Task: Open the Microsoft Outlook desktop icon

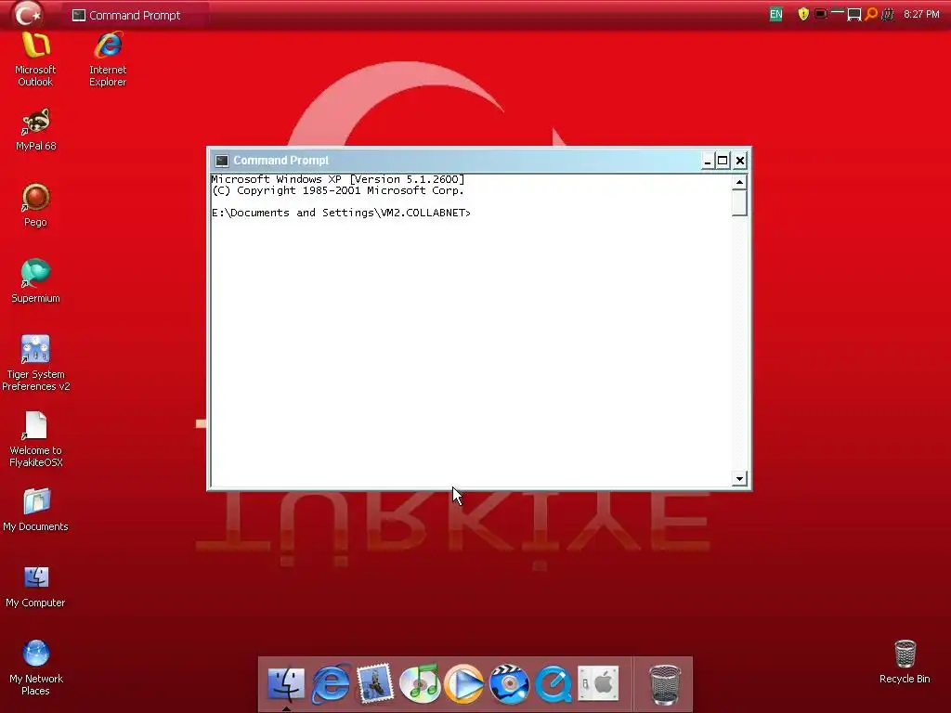Action: [x=35, y=58]
